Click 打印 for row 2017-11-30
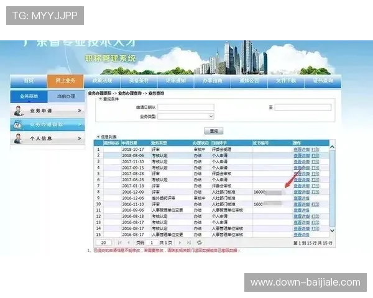This screenshot has width=373, height=298. (315, 162)
